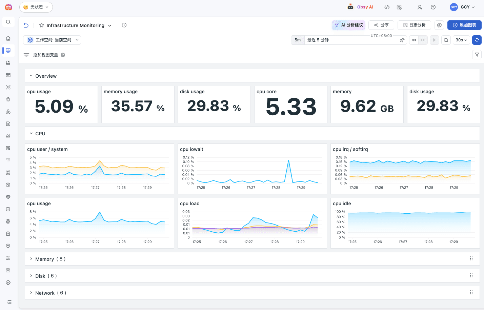Screen dimensions: 484x310
Task: Click the 5m time shortcut box
Action: coord(298,40)
